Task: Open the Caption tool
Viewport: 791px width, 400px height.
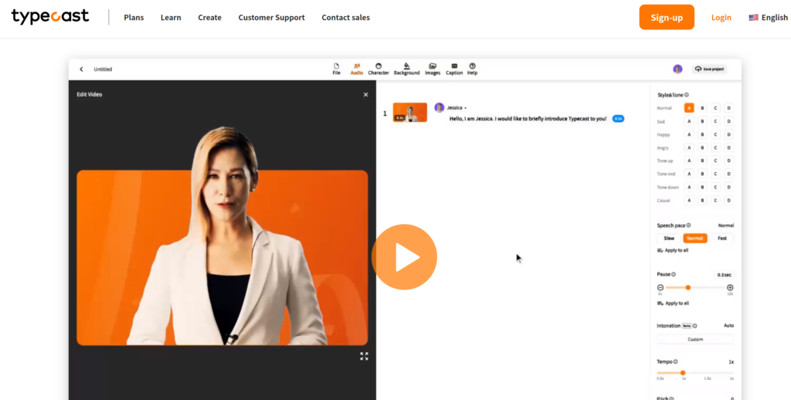Action: click(x=454, y=69)
